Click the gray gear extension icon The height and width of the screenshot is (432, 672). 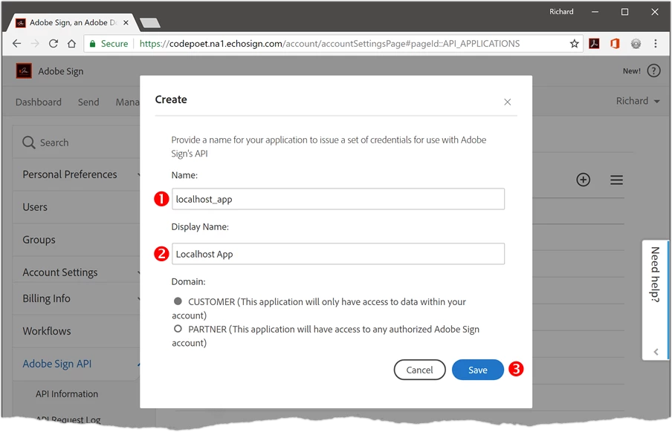pos(636,44)
